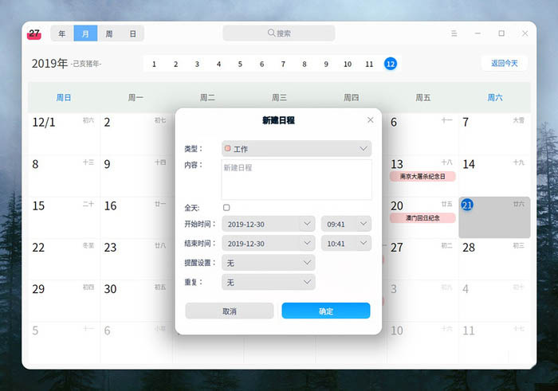
Task: Select date 30 in the calendar
Action: pos(136,300)
